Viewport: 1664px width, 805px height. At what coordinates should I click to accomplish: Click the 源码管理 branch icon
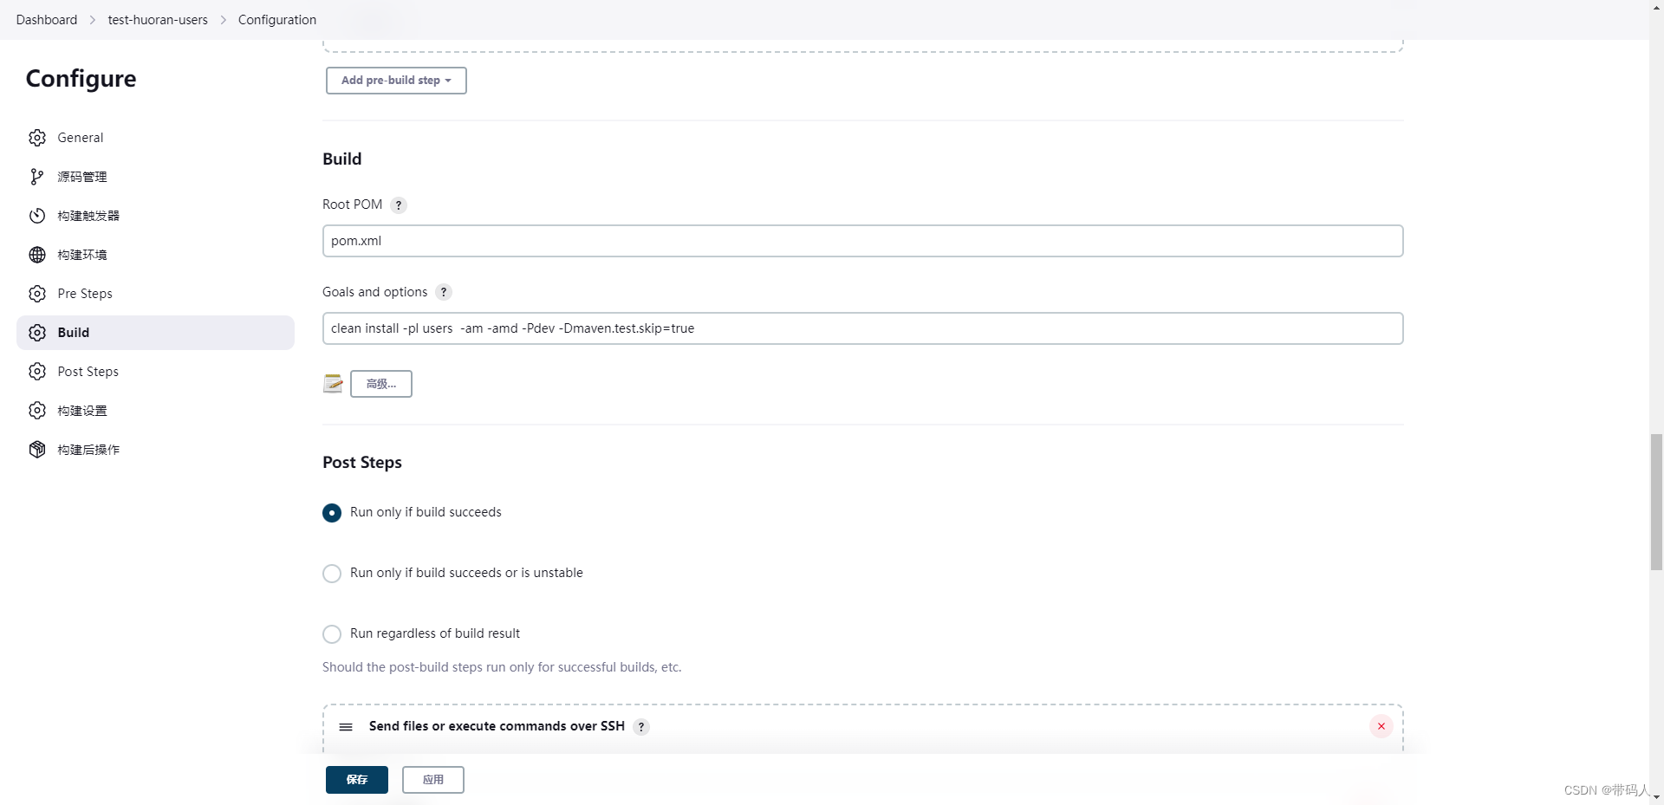coord(37,177)
